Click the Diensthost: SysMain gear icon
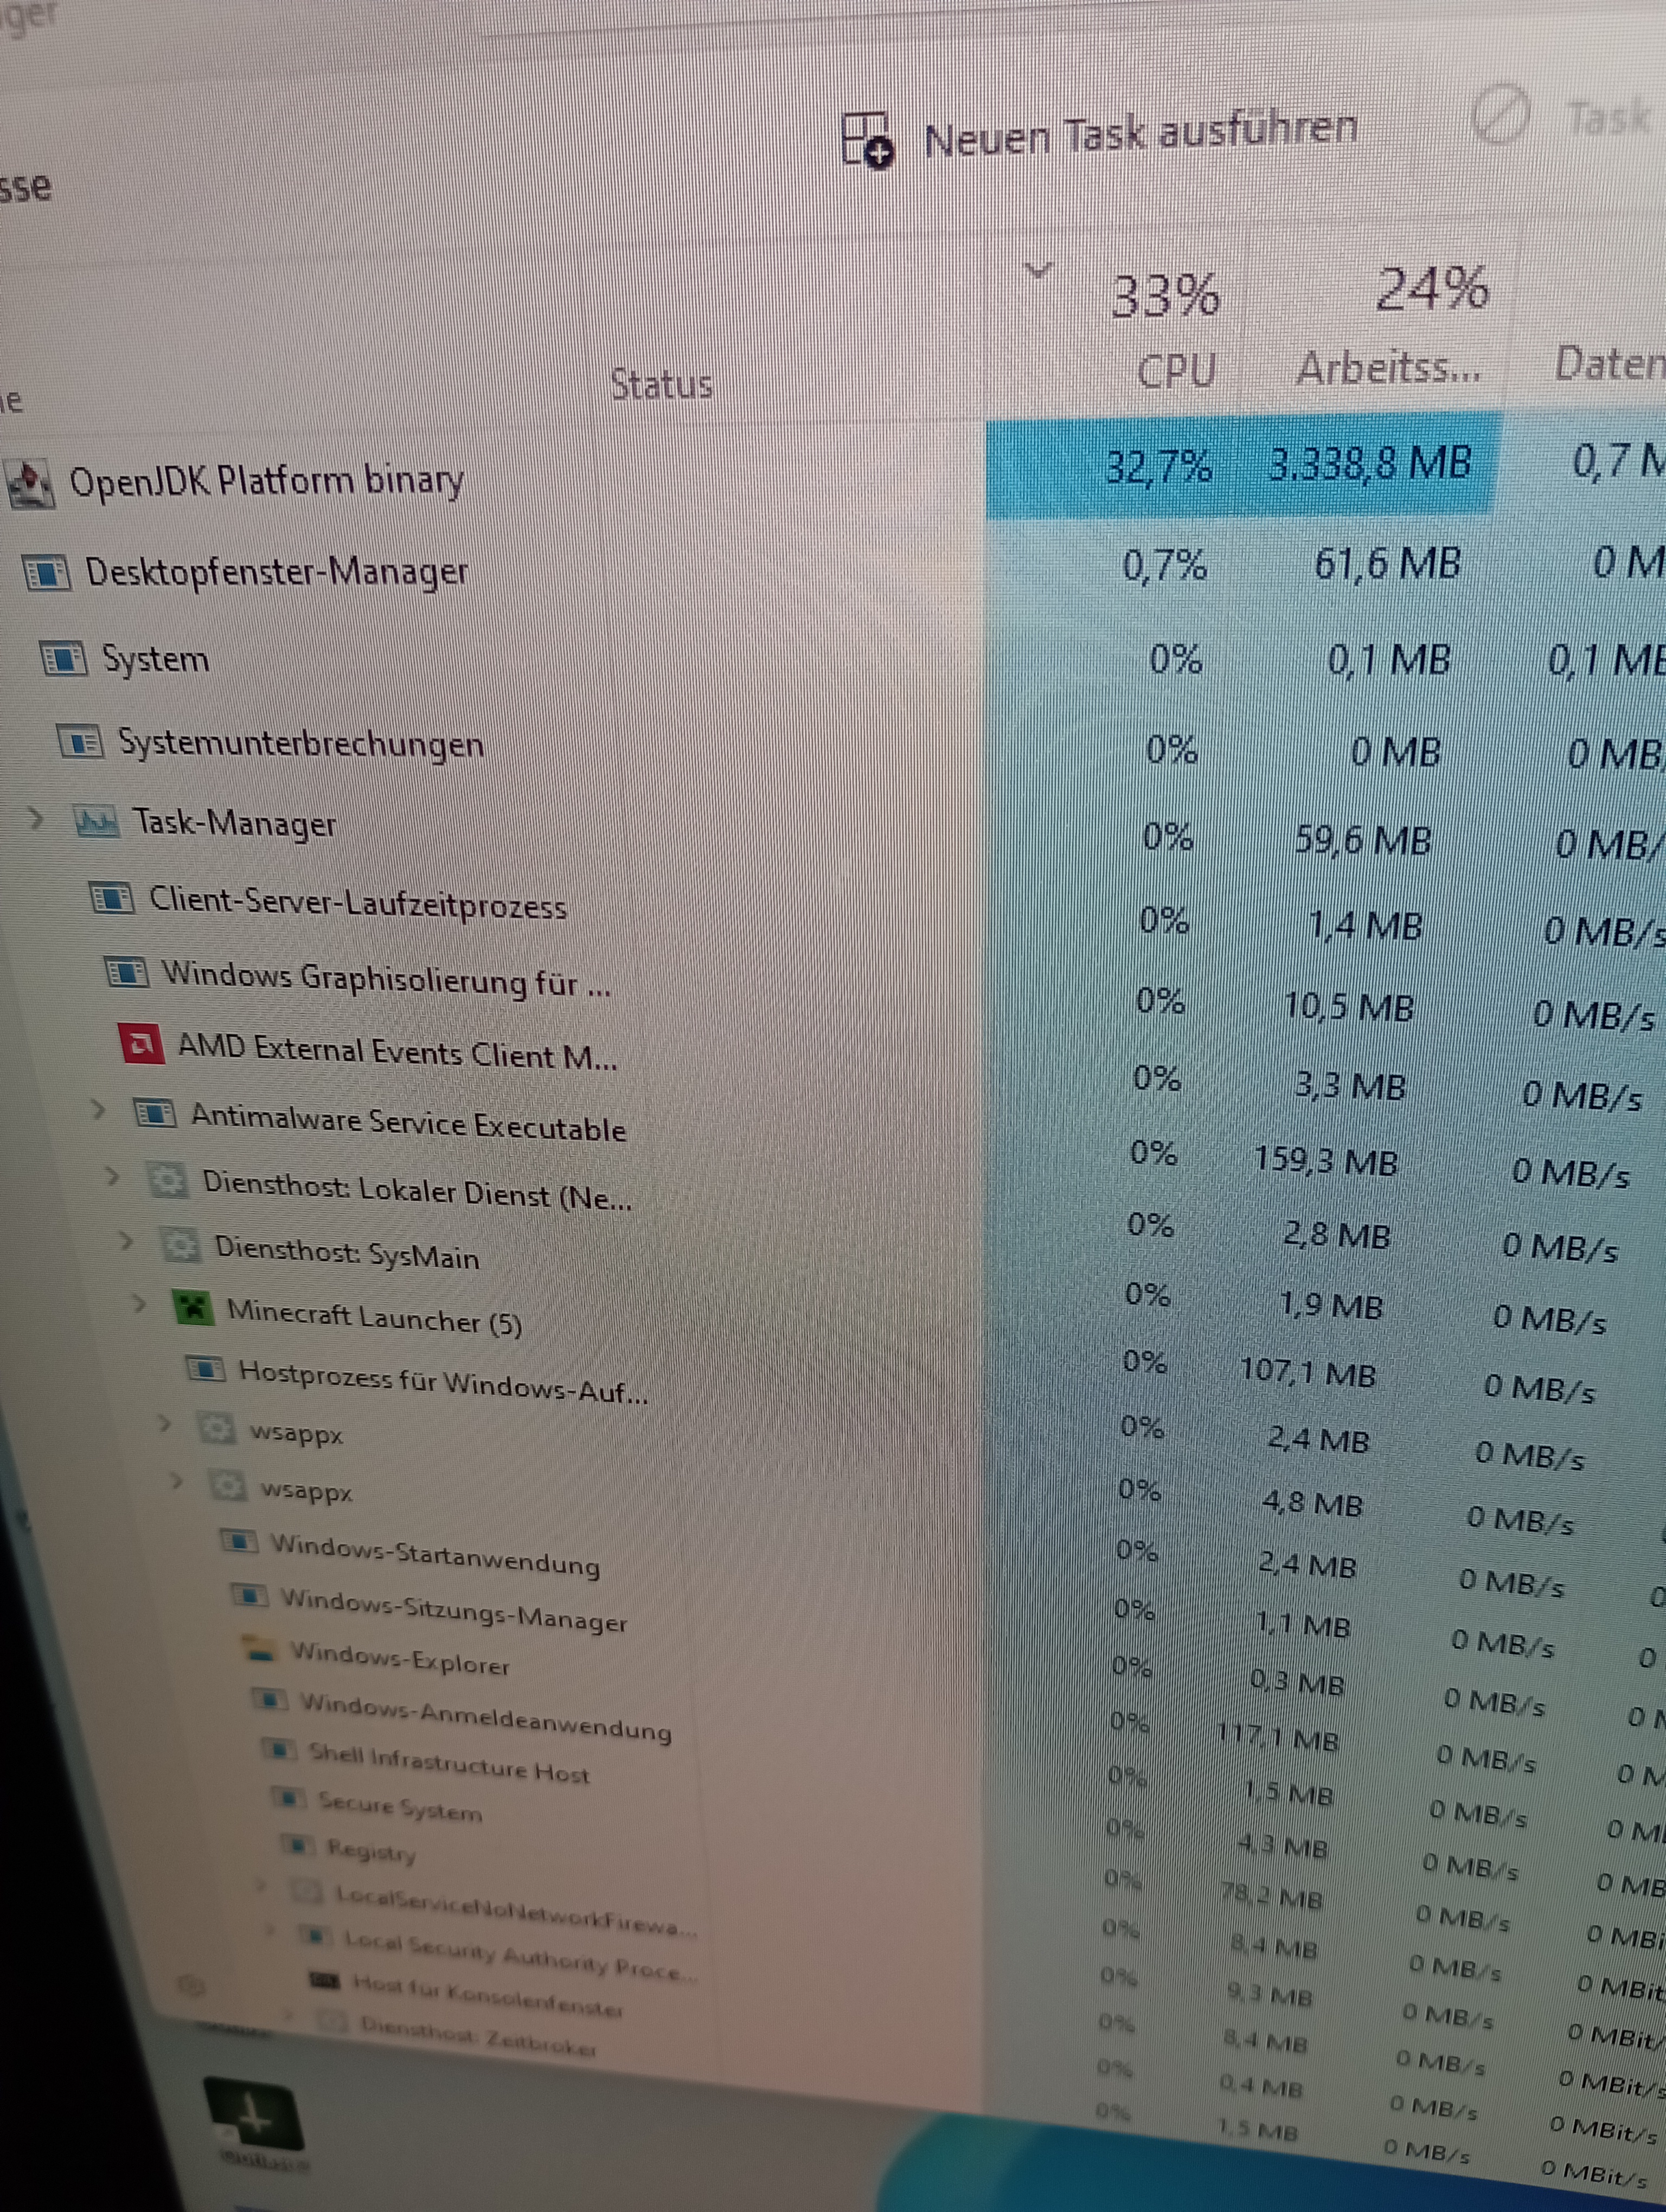This screenshot has height=2212, width=1666. (x=180, y=1244)
